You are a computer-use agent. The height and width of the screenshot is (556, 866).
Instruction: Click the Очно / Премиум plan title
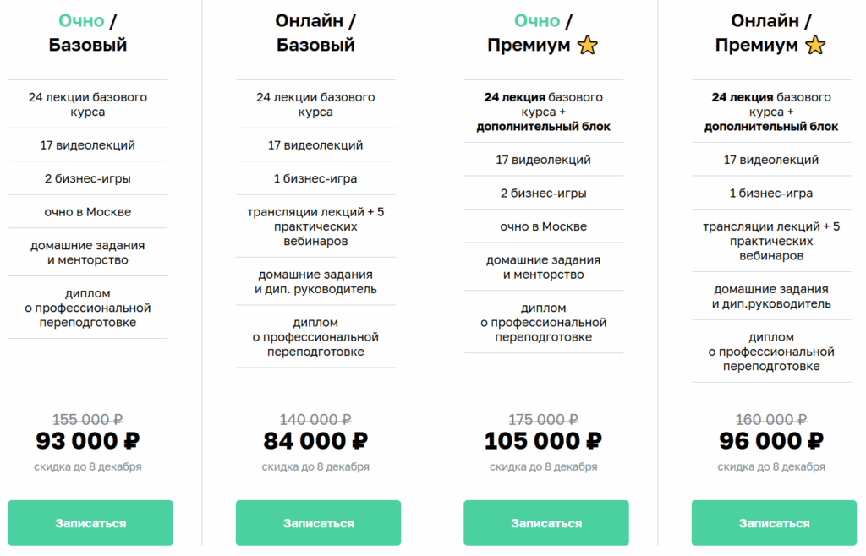(529, 34)
